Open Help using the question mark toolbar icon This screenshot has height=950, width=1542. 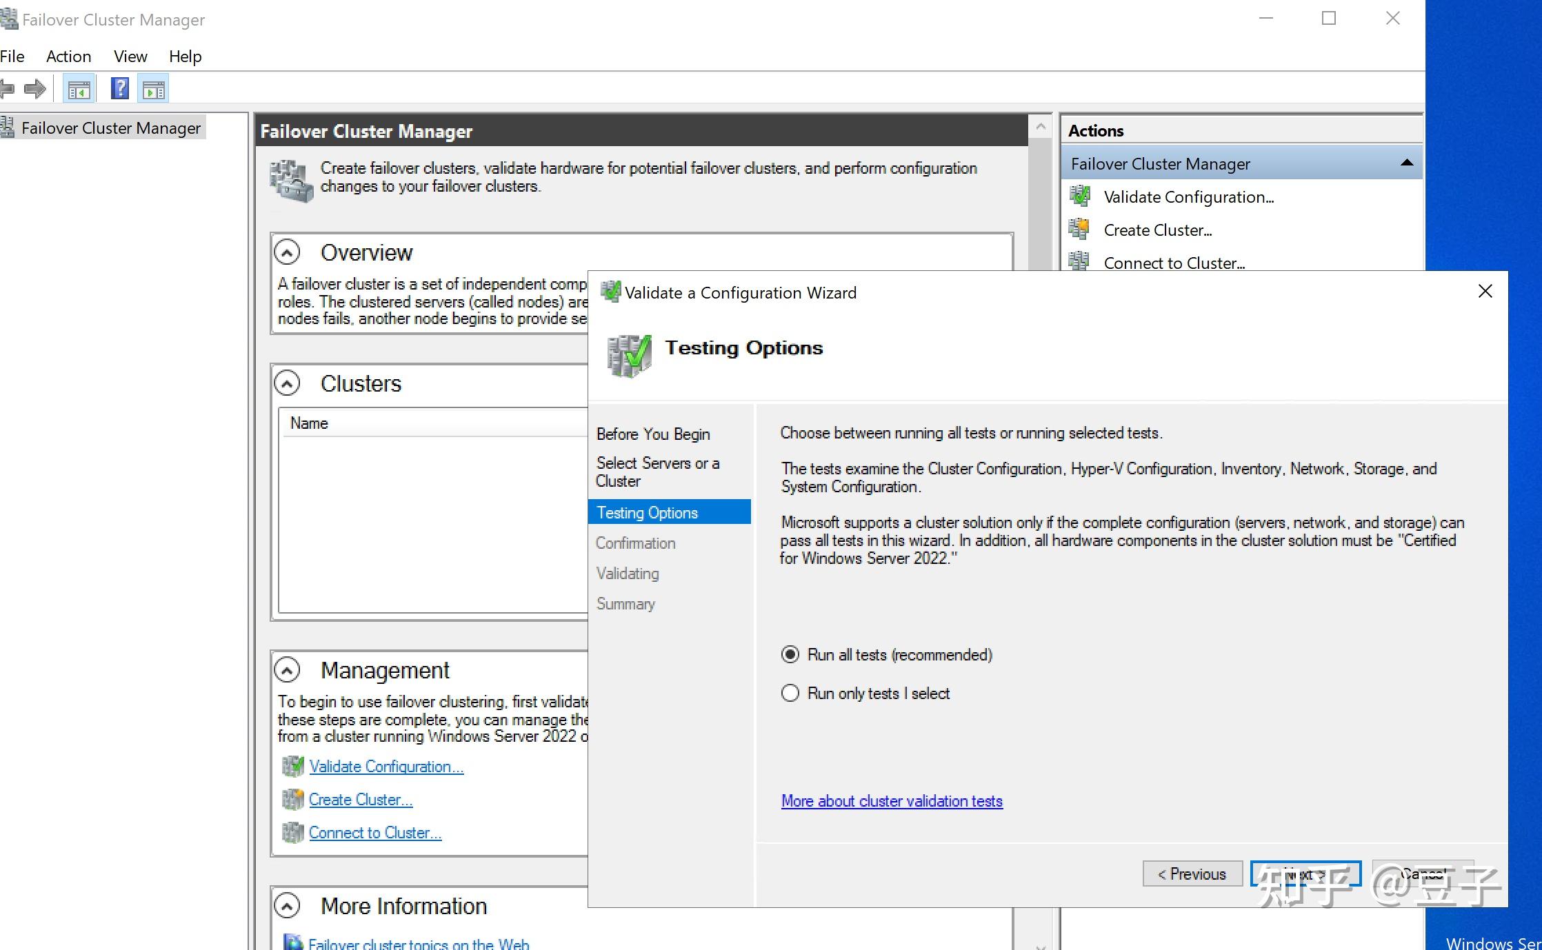pos(119,88)
